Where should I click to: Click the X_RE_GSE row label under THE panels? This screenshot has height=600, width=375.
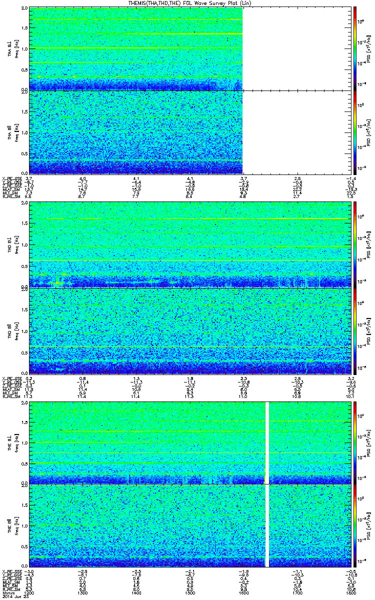click(x=11, y=571)
